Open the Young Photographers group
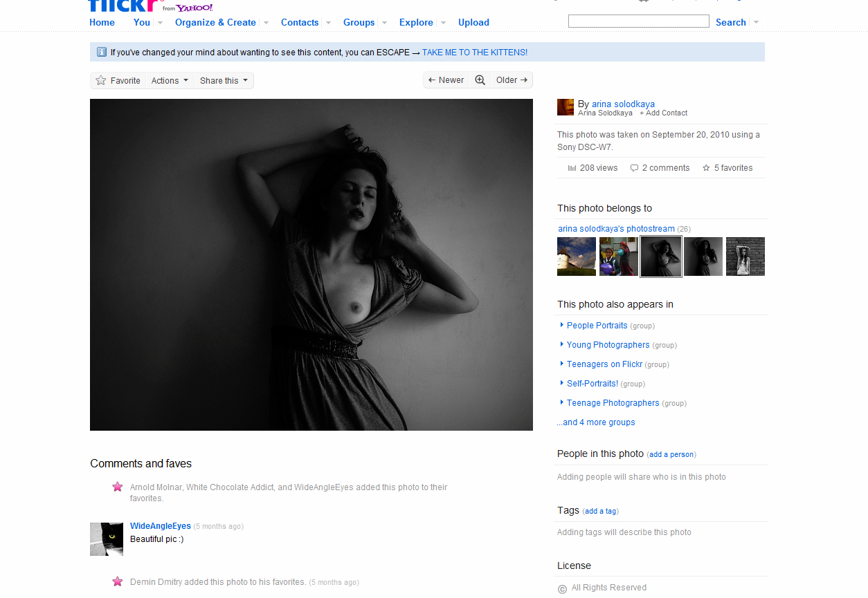Image resolution: width=868 pixels, height=598 pixels. point(608,345)
